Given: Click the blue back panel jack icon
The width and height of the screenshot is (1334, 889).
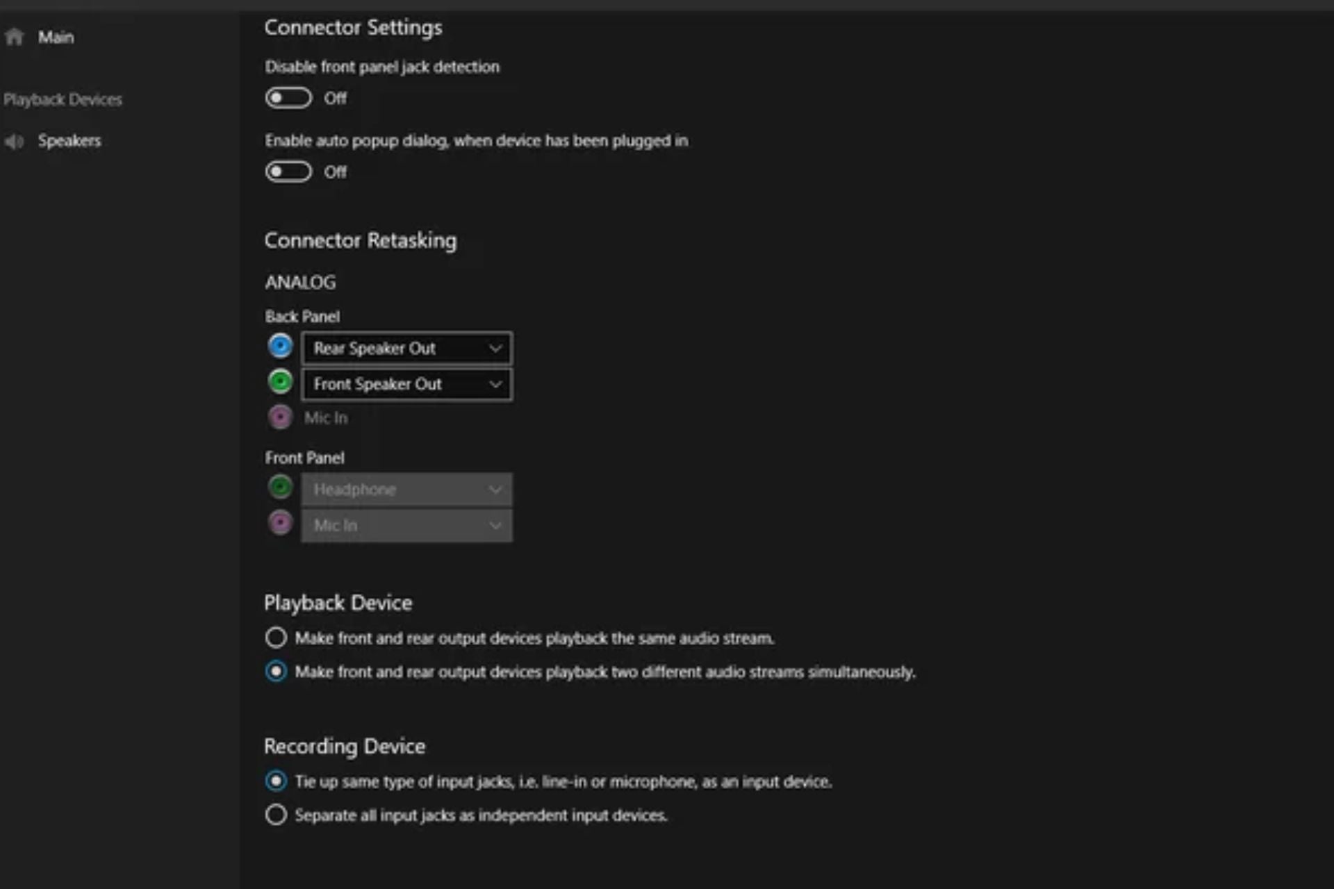Looking at the screenshot, I should coord(280,346).
